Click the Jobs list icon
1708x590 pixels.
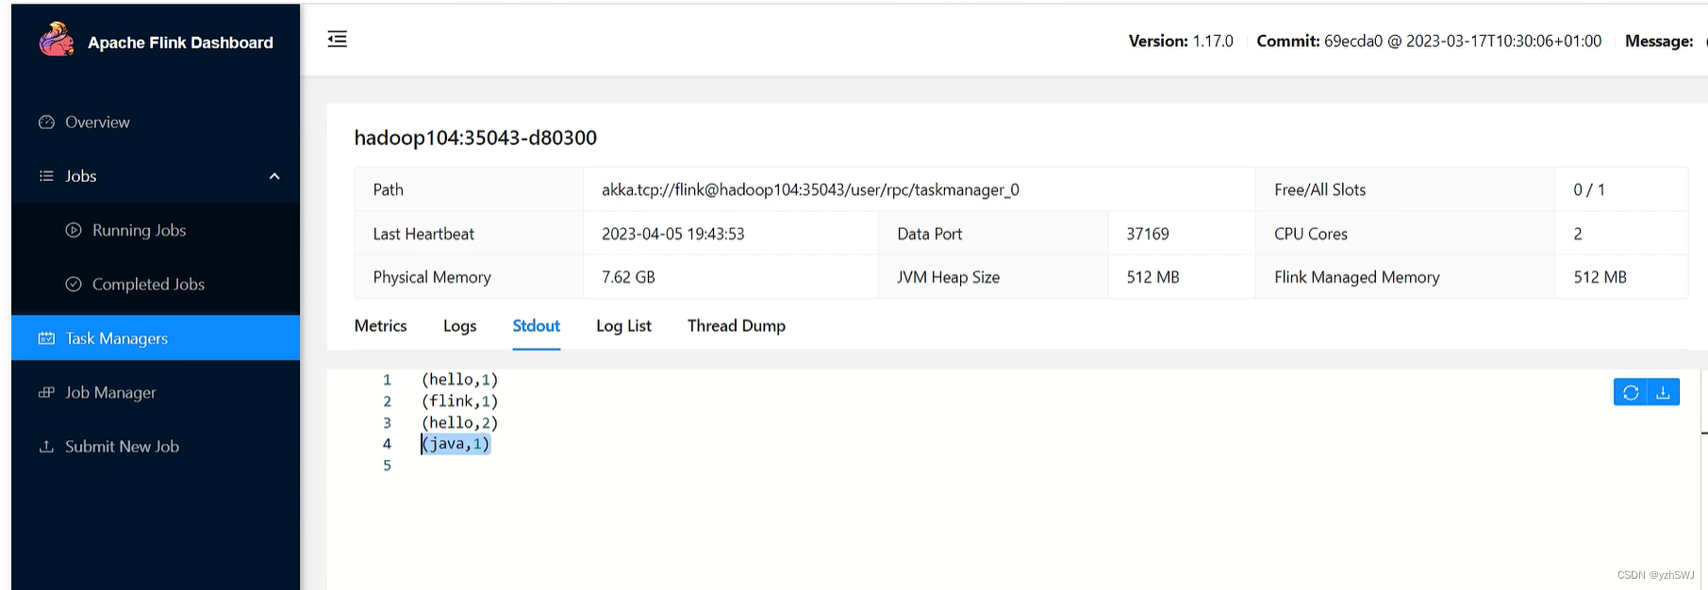click(x=46, y=176)
